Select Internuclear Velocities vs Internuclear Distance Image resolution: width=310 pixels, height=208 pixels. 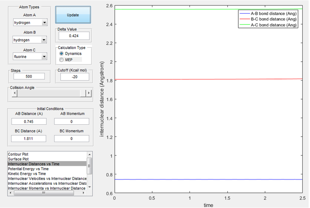click(47, 179)
